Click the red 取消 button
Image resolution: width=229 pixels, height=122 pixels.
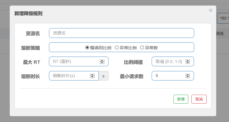click(199, 99)
